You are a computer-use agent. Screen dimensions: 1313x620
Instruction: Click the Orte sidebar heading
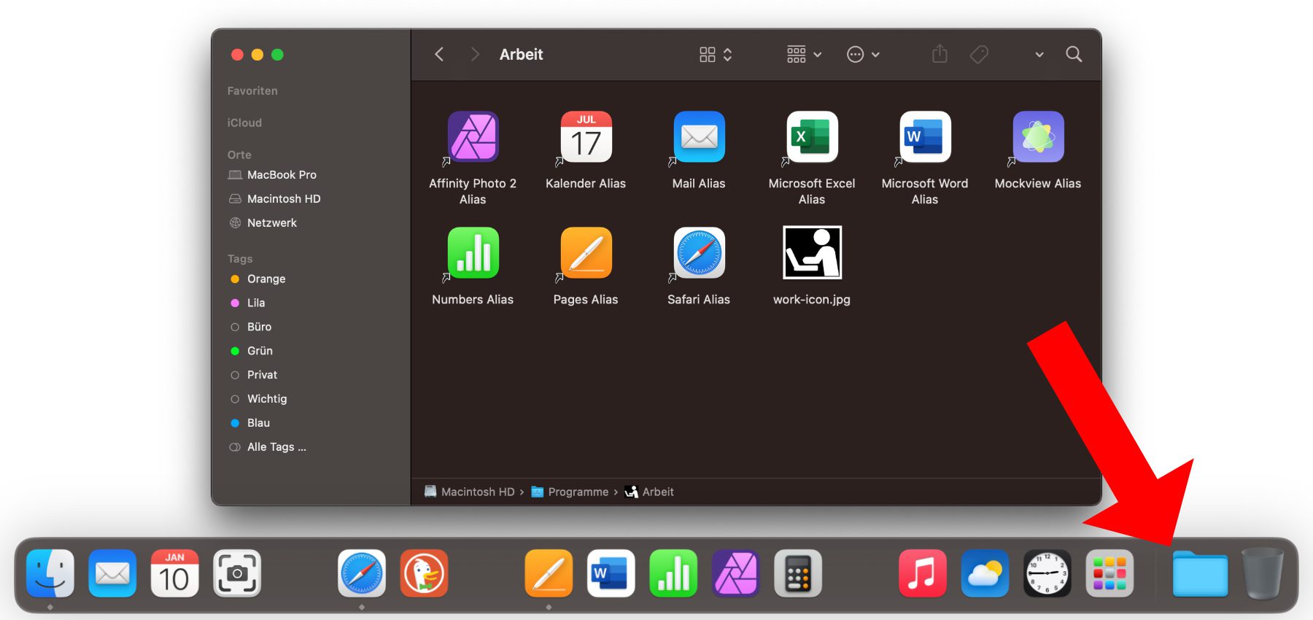[x=239, y=155]
